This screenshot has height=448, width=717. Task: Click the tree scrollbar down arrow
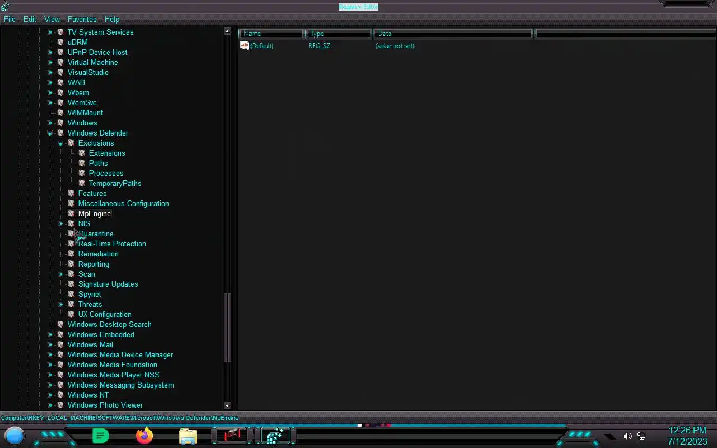coord(227,405)
